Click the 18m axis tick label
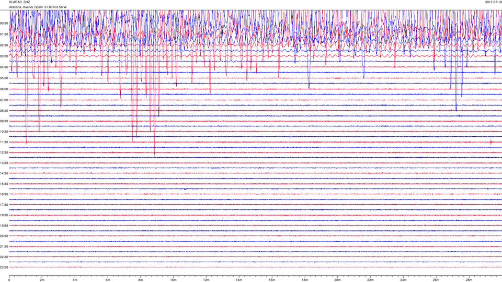Screen dimensions: 502x282 pos(305,280)
